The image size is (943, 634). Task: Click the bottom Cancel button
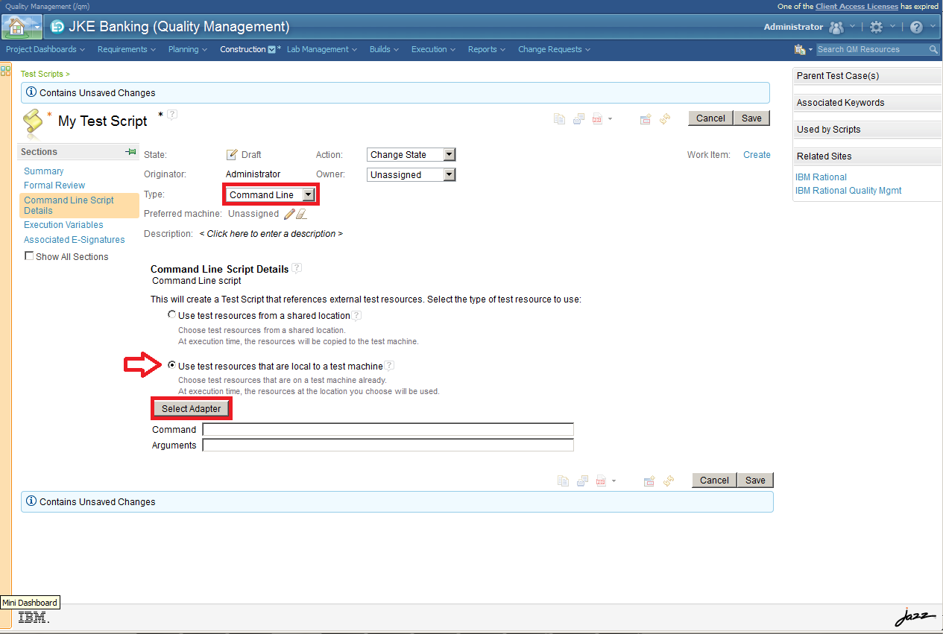[x=715, y=481]
